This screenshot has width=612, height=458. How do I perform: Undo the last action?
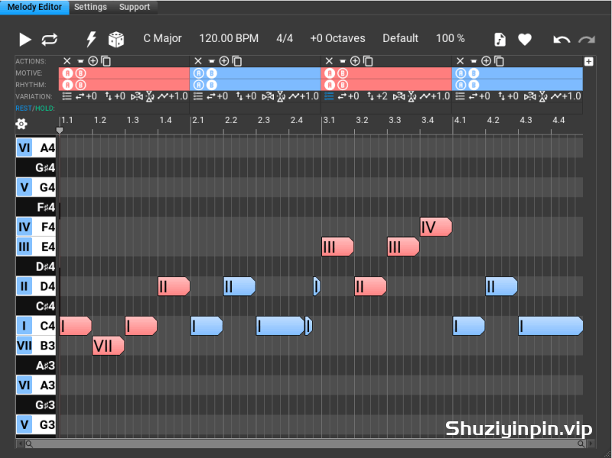(x=562, y=40)
